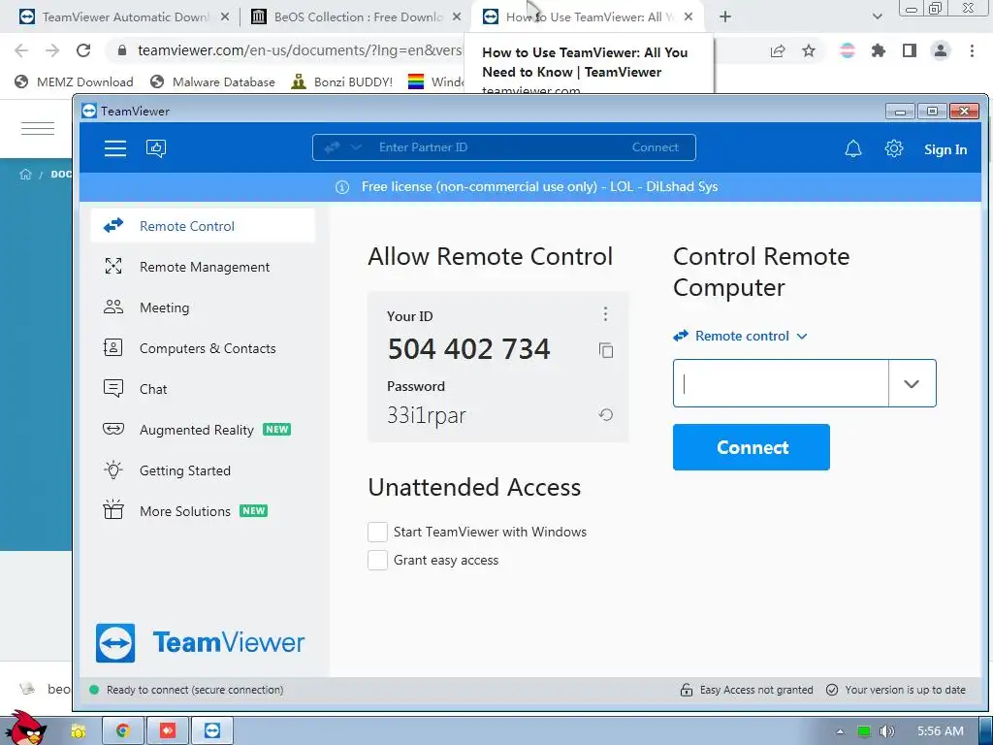
Task: Open Bonzi BUDDY! bookmark
Action: [x=342, y=81]
